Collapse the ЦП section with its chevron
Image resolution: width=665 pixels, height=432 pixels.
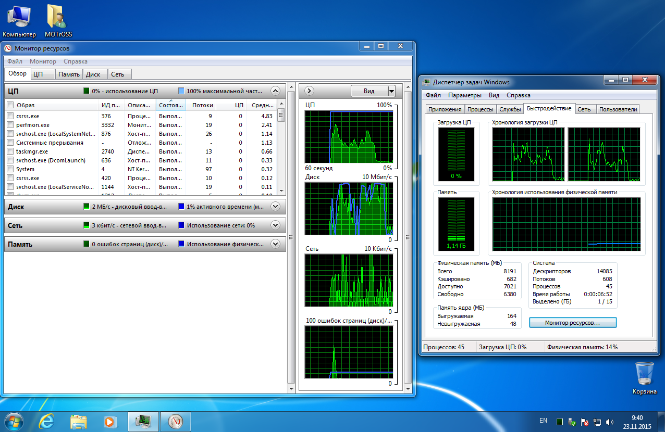pos(276,91)
